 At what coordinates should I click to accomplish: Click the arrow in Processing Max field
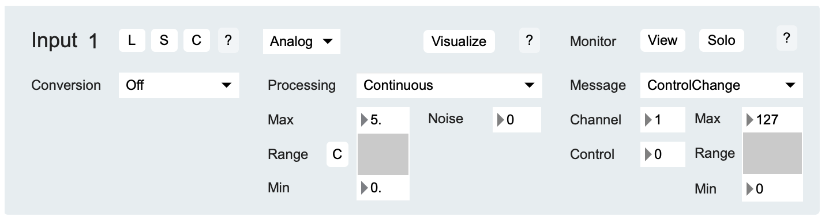click(x=364, y=120)
